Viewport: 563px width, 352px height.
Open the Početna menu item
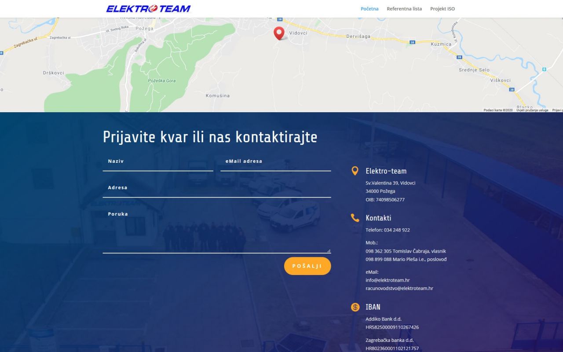point(369,9)
